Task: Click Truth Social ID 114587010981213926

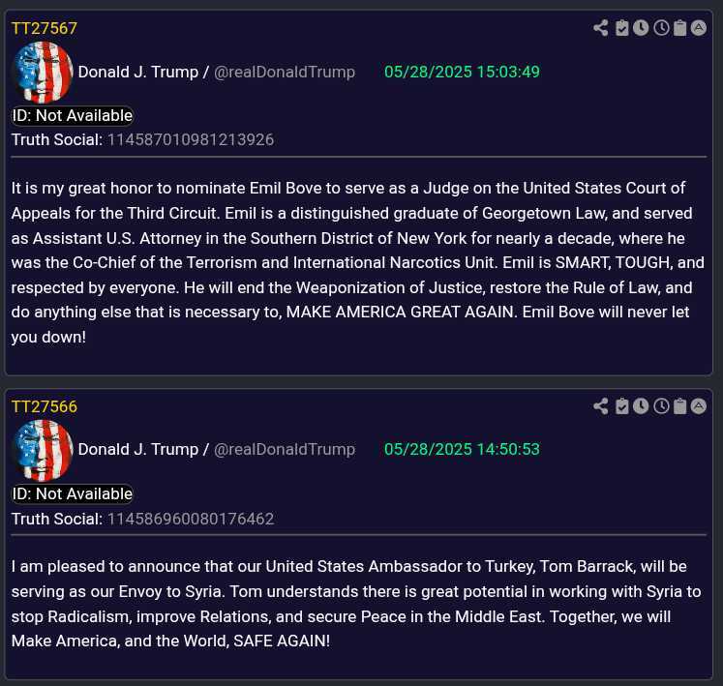Action: [x=190, y=139]
